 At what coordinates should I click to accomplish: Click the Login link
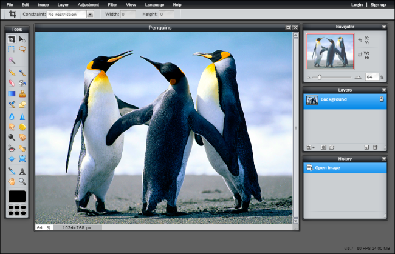357,4
